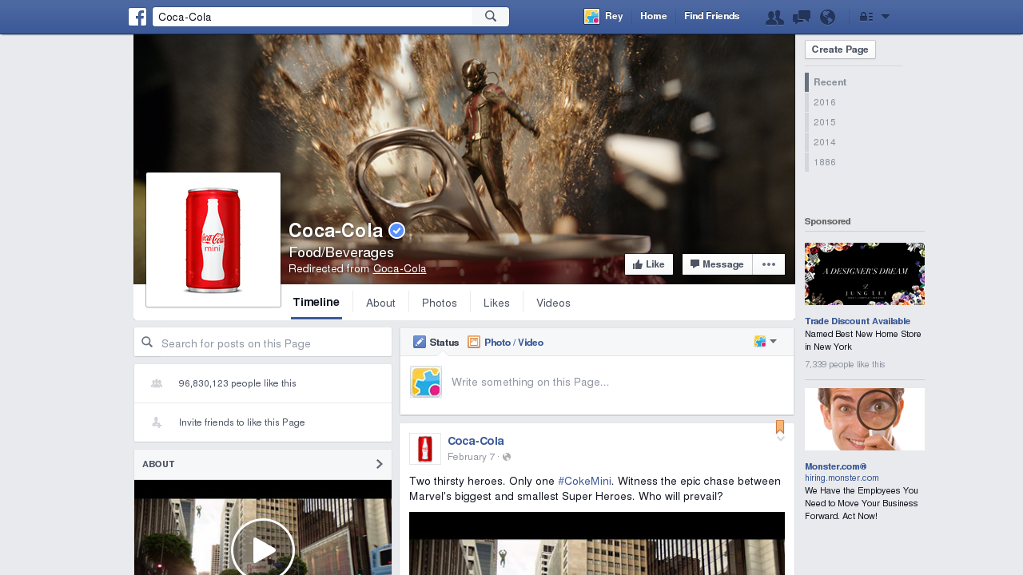
Task: Click the Food/Beverages category text
Action: coord(341,252)
